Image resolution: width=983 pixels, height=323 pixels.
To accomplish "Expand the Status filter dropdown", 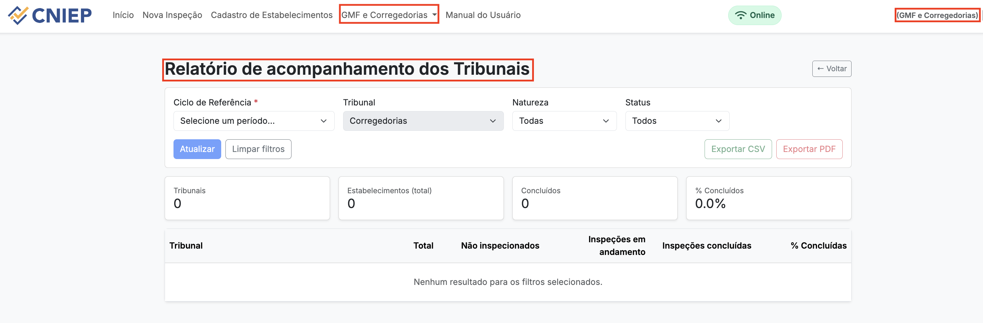I will tap(677, 121).
